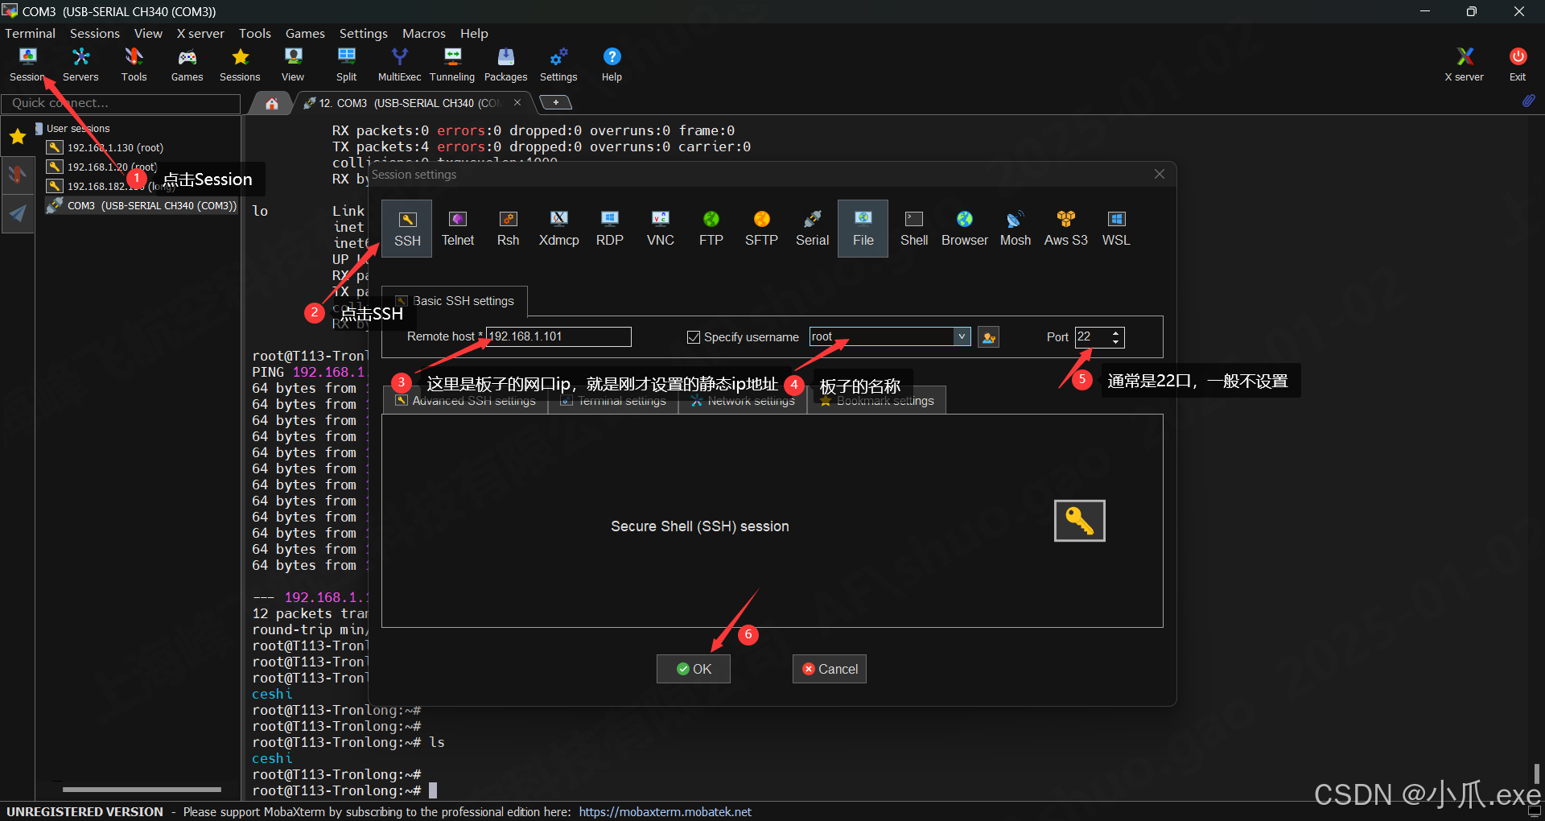The width and height of the screenshot is (1545, 821).
Task: Select the WSL session type
Action: coord(1116,229)
